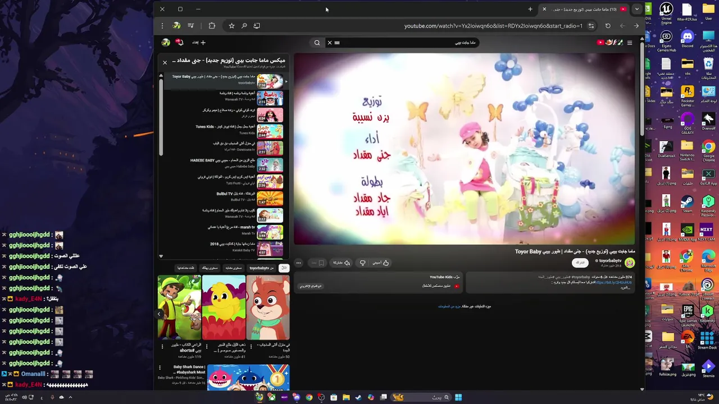Open the bit.ly link in description
The height and width of the screenshot is (404, 719).
(613, 282)
